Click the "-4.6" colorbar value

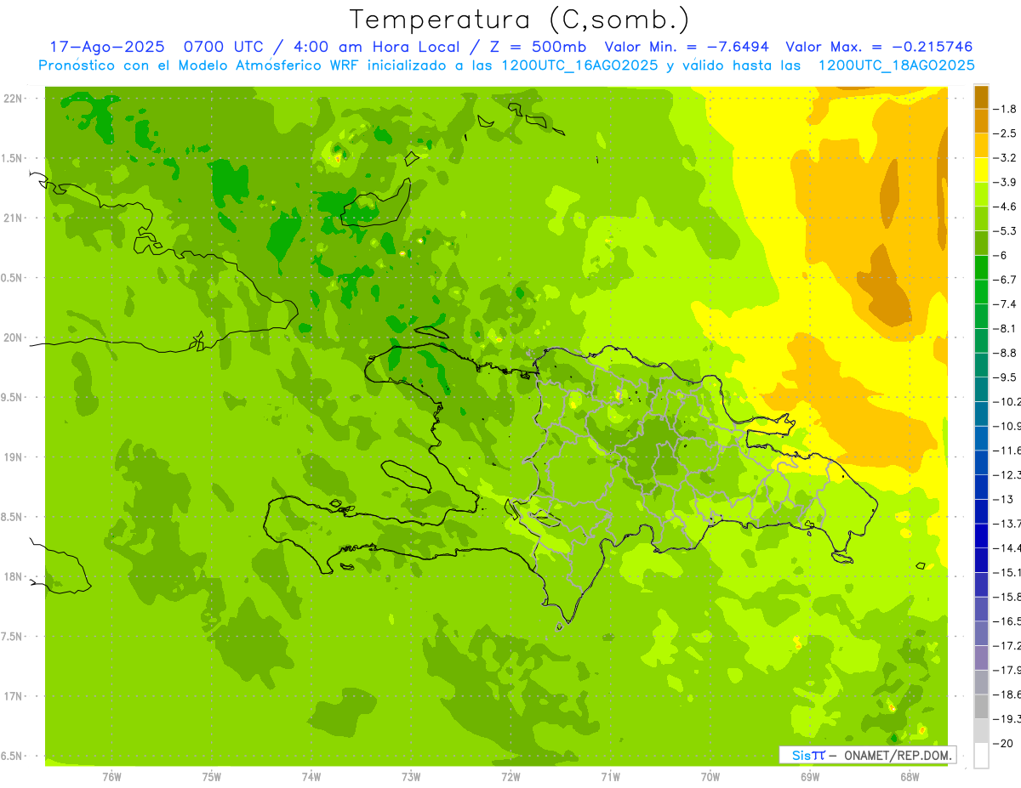(1006, 207)
